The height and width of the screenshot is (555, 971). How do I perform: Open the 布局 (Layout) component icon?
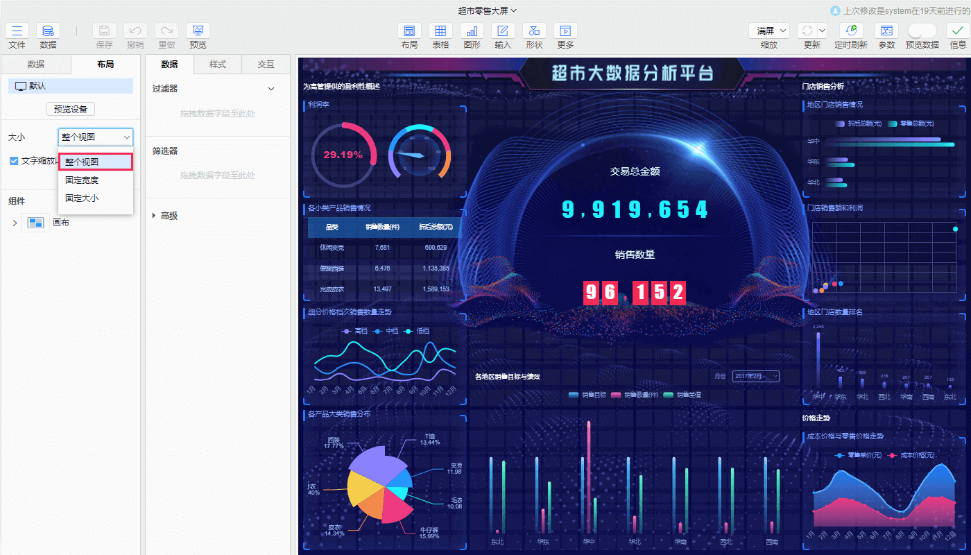(409, 31)
